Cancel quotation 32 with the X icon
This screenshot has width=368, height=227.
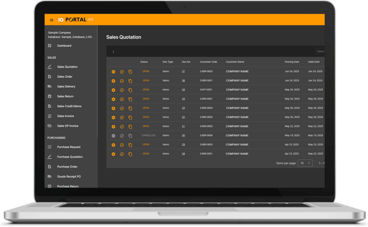(113, 118)
